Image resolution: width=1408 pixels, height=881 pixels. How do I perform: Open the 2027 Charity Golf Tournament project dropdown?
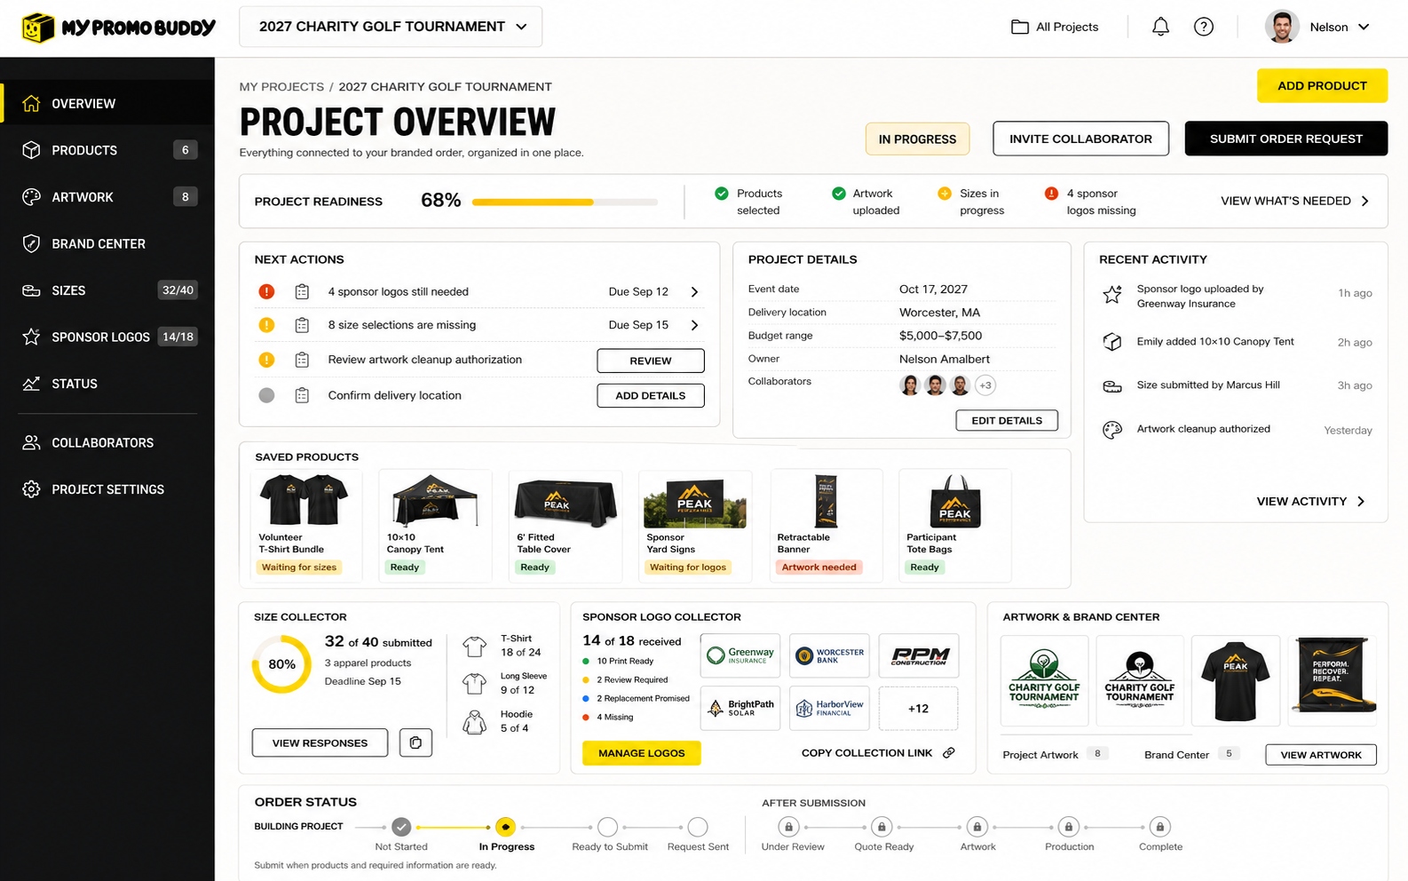391,27
